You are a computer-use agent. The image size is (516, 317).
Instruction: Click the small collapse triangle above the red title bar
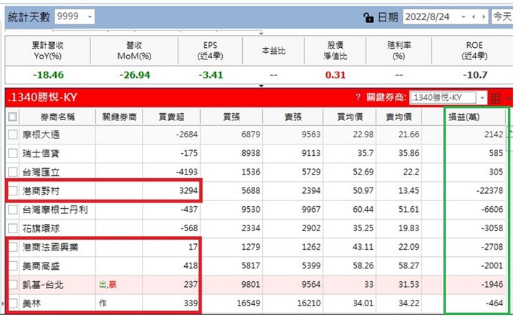[x=262, y=86]
